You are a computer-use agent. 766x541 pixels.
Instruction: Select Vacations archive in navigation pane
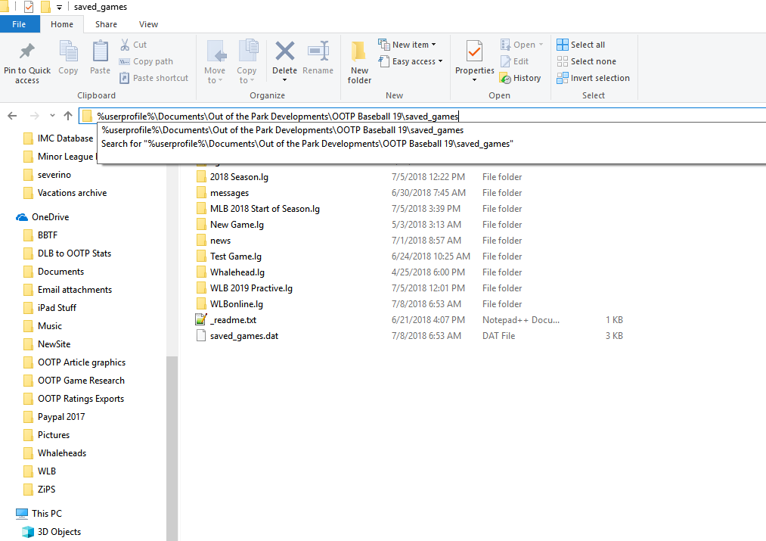(x=65, y=193)
